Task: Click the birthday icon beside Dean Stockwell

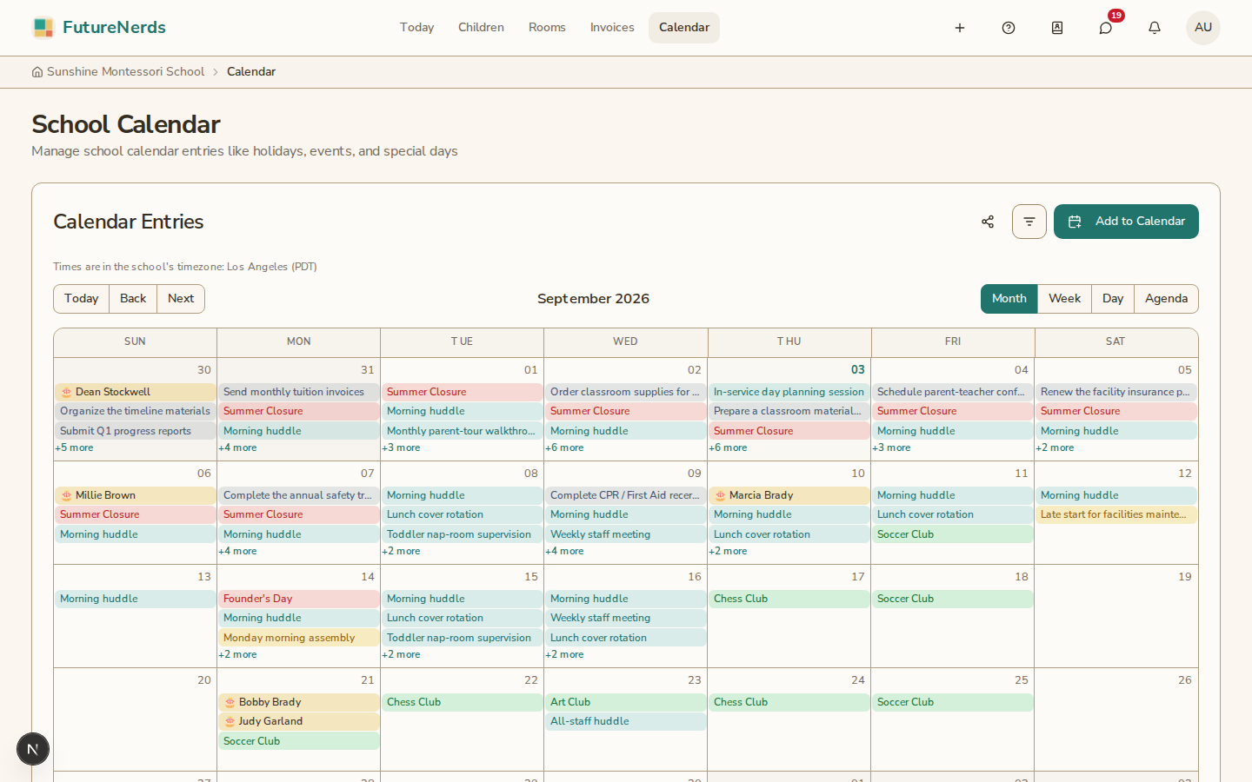Action: tap(67, 392)
